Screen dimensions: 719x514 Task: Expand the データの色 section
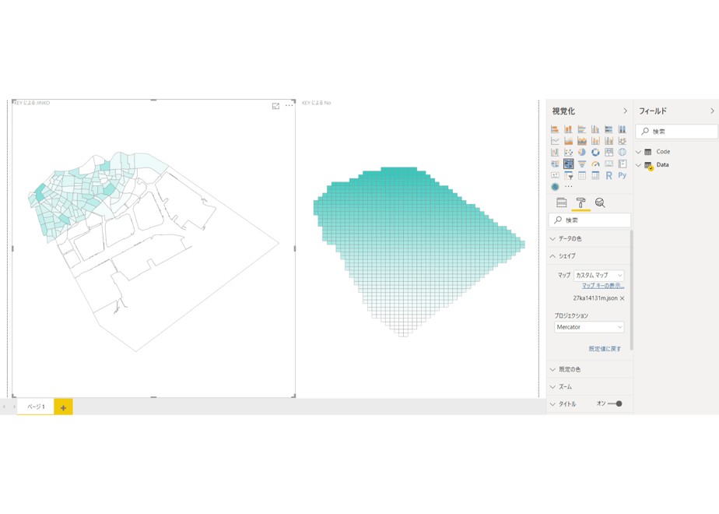(590, 238)
